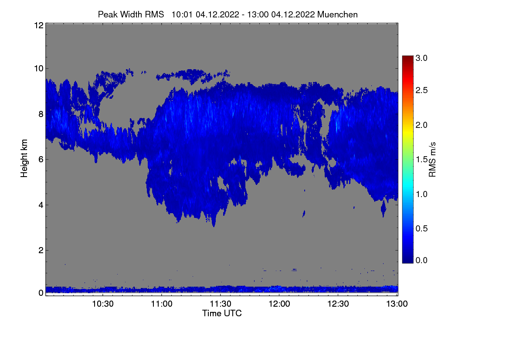Click the station name 'Muenchen' in title
The image size is (523, 348).
point(338,14)
